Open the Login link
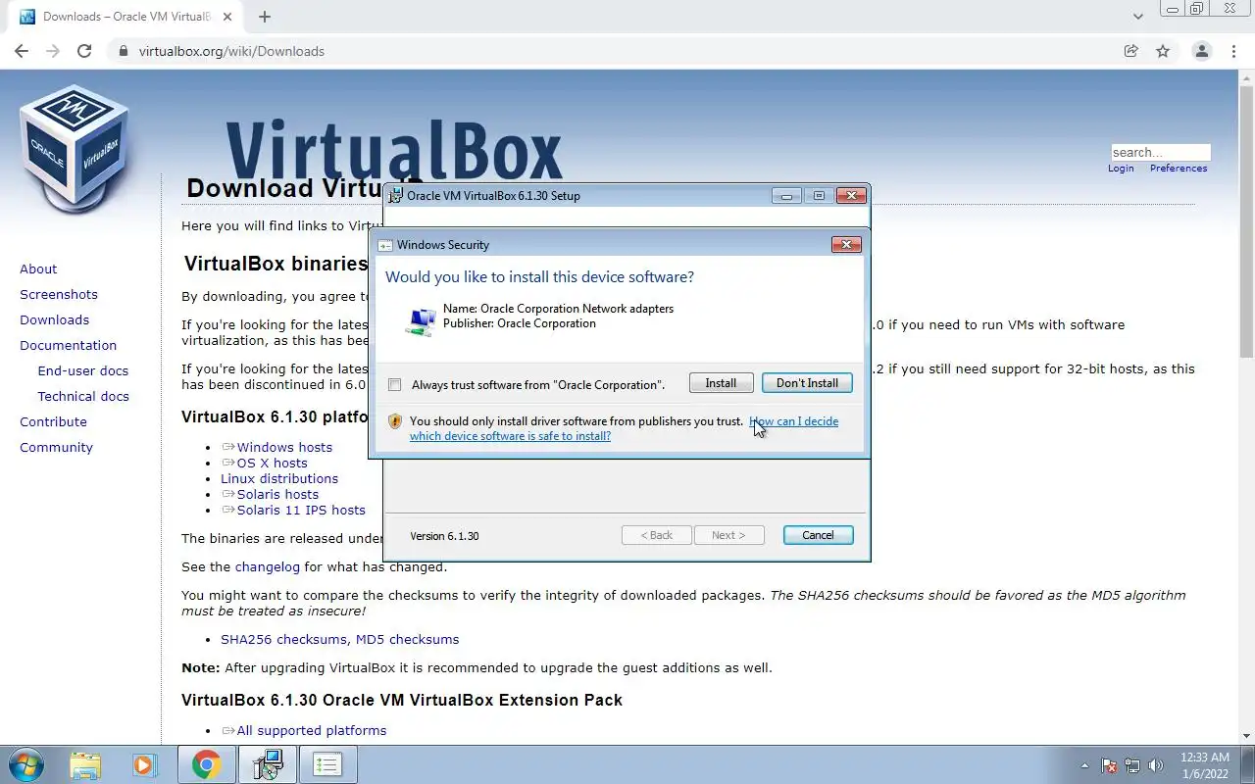 (1121, 169)
